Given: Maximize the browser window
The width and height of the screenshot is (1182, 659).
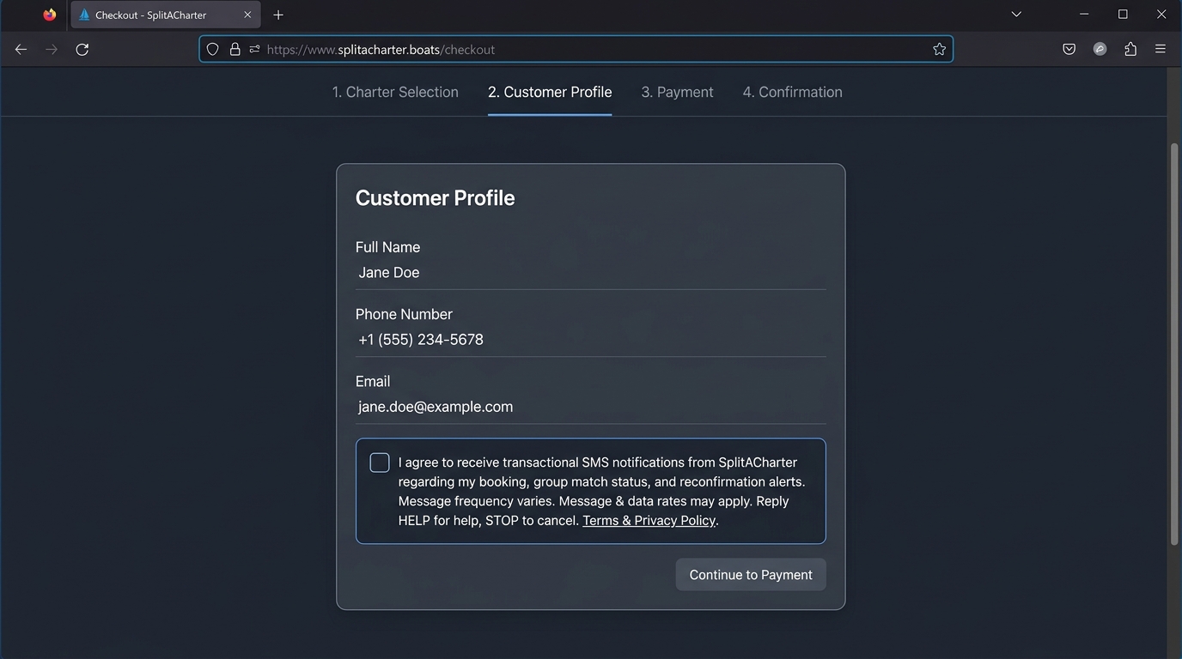Looking at the screenshot, I should pyautogui.click(x=1123, y=15).
